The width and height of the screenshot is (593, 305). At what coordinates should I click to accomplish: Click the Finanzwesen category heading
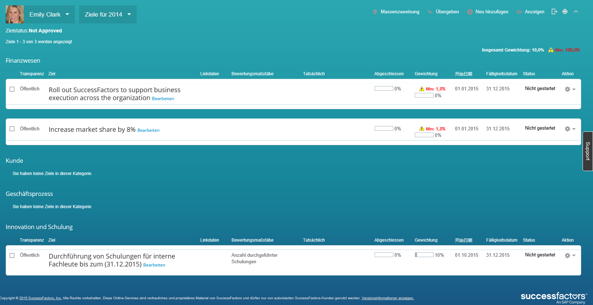[x=23, y=61]
